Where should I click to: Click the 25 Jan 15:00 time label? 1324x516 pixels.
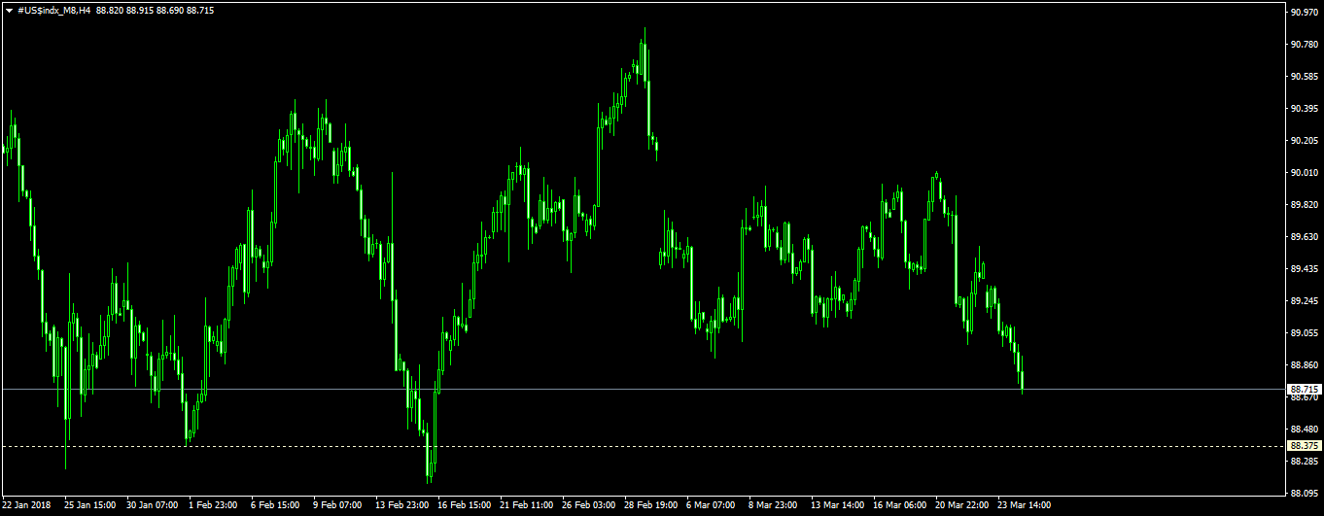[x=90, y=505]
